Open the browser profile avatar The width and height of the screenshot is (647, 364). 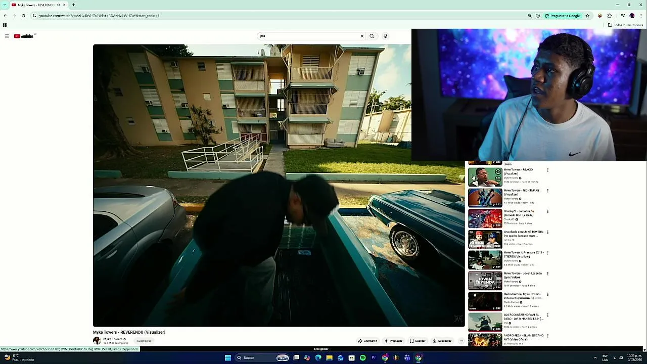pyautogui.click(x=632, y=16)
